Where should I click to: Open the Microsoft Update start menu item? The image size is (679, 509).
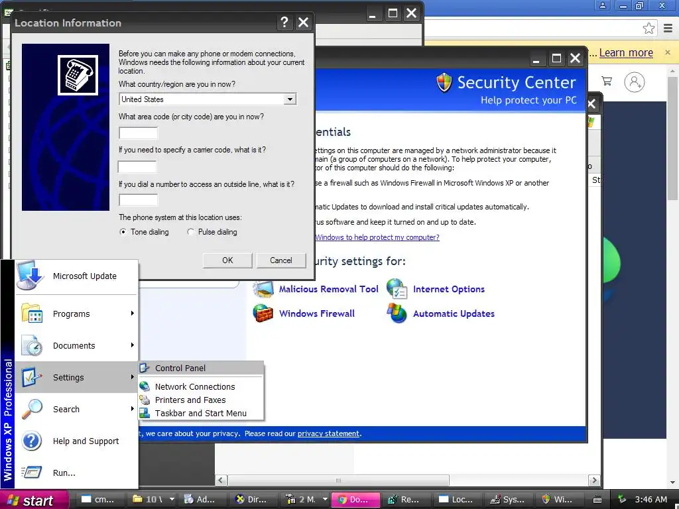pos(77,276)
